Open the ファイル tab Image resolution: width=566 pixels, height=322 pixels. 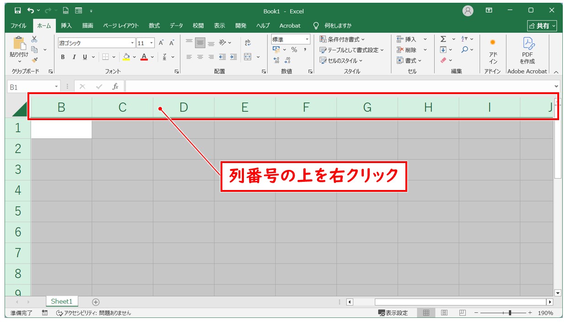pos(18,26)
